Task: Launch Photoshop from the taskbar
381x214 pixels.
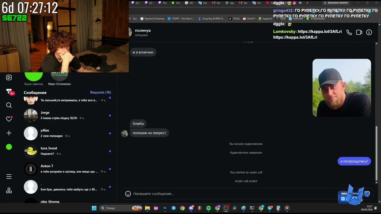Action: [165, 208]
